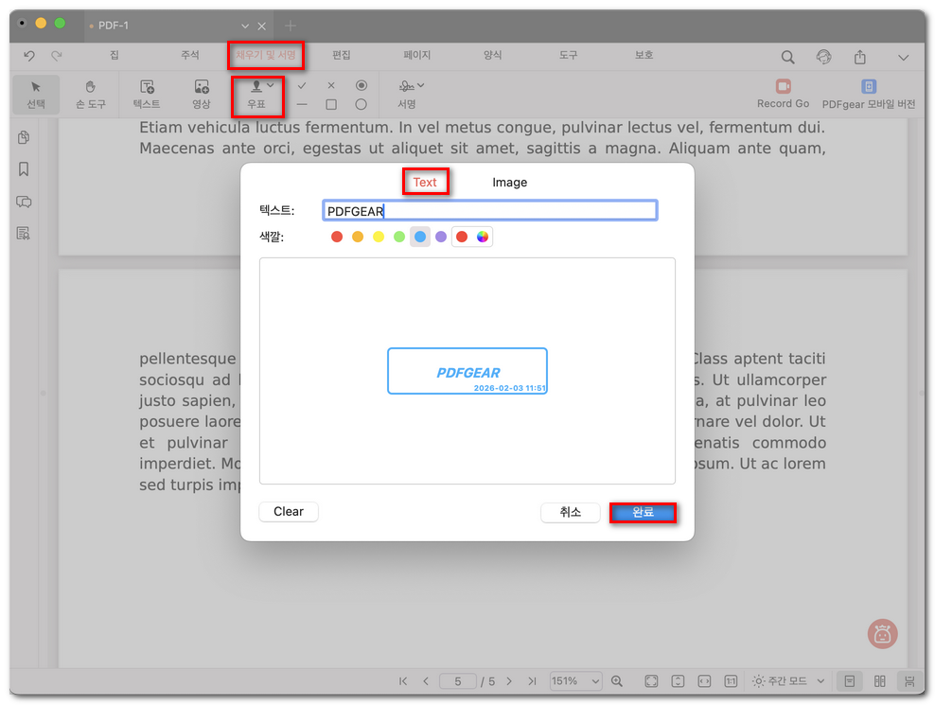Open the bookmarks sidebar panel
The height and width of the screenshot is (705, 935).
[x=24, y=169]
